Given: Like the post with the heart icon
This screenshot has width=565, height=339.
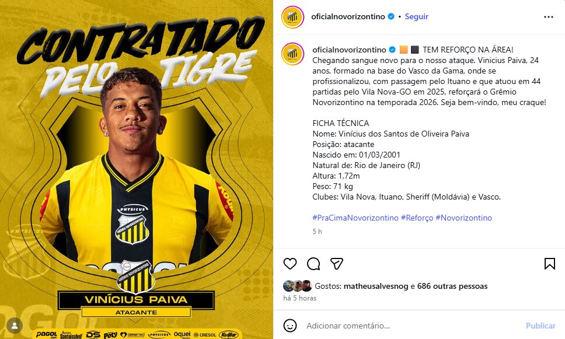Looking at the screenshot, I should tap(290, 264).
